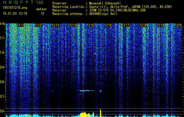Click the 1213 time marker
184x117 pixels.
[x=55, y=25]
